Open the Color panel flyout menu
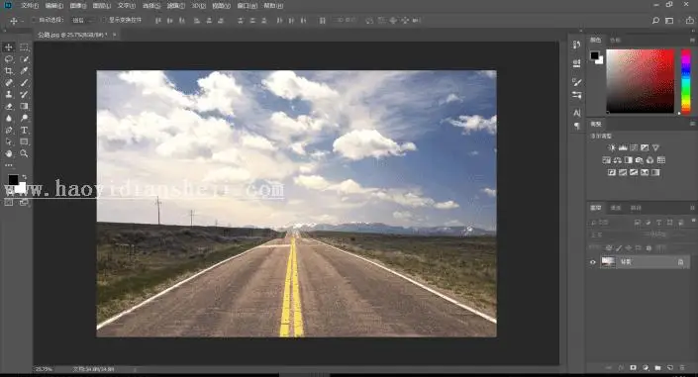Screen dimensions: 698x377 pos(692,40)
